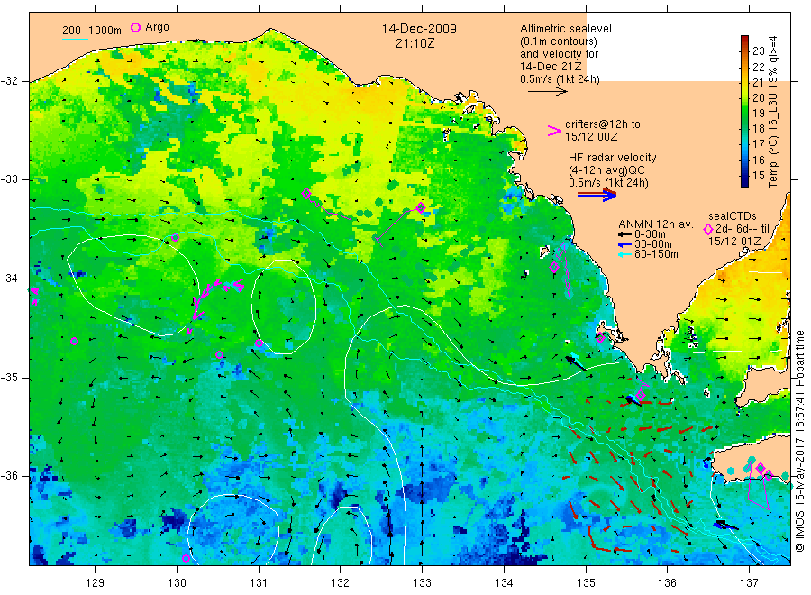Click the seal CTD diamond near 135.2E, 34.6S
Screen dimensions: 811x595
point(600,338)
